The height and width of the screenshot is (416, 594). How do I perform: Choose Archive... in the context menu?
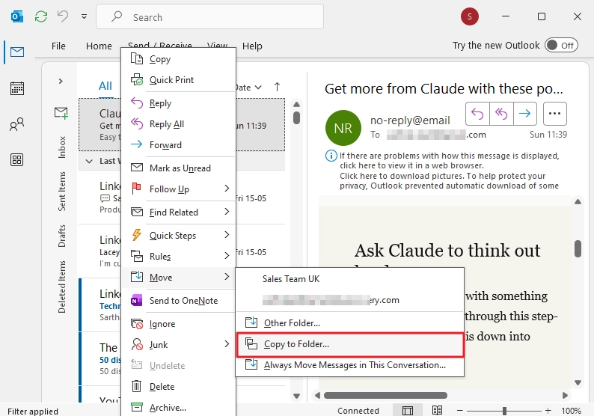[x=179, y=407]
